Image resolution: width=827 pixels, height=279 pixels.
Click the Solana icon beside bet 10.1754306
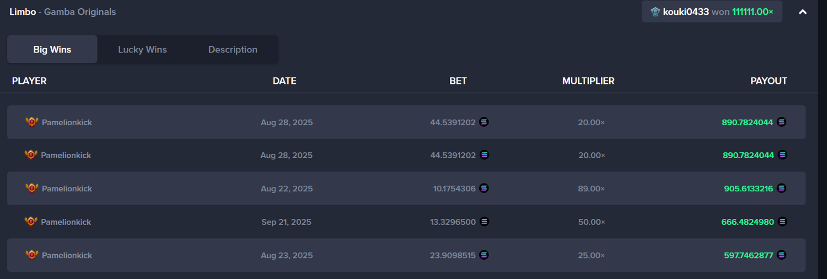pos(484,188)
